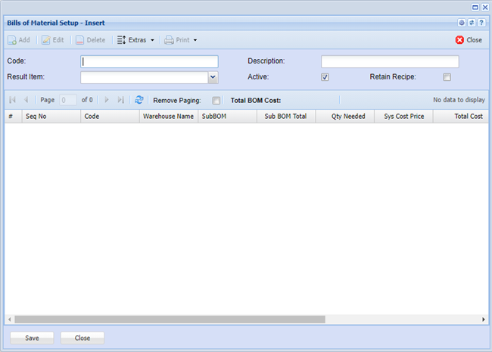
Task: Open the Print dropdown menu
Action: click(x=181, y=40)
